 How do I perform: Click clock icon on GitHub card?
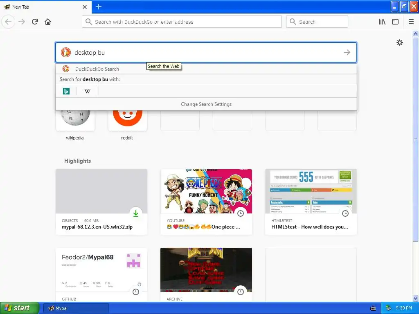coord(136,292)
